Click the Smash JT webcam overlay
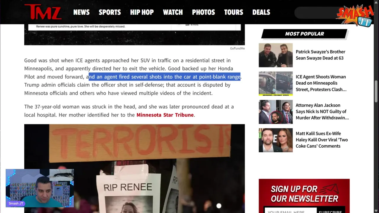379x213 pixels. (40, 188)
